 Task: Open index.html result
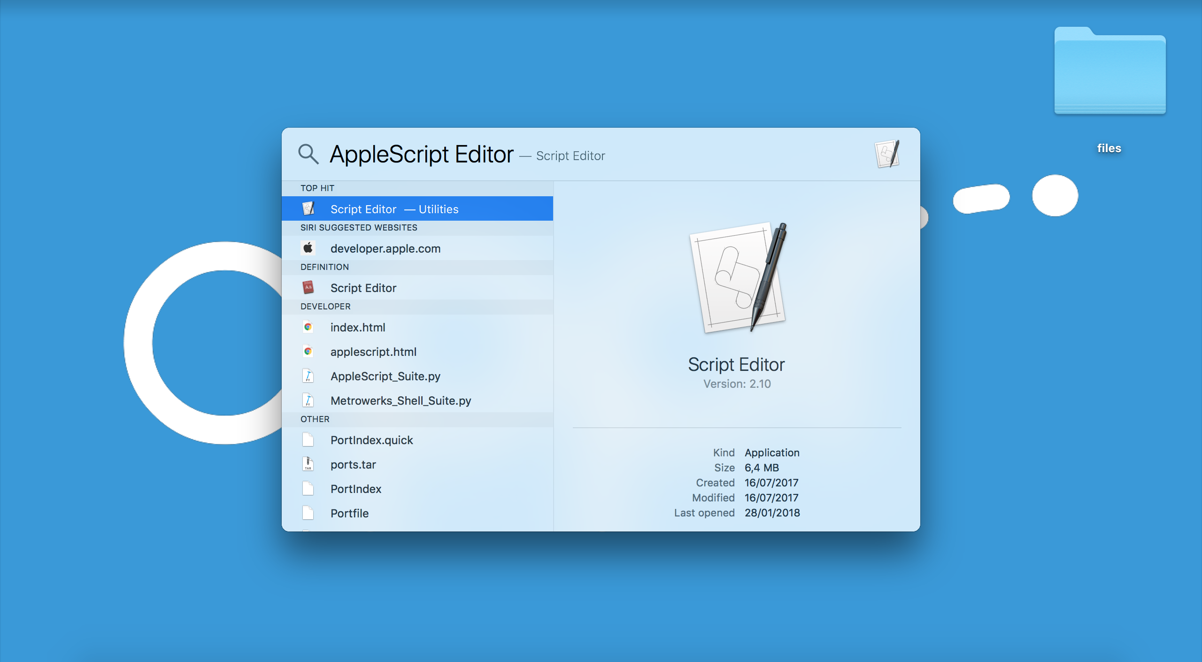coord(357,327)
